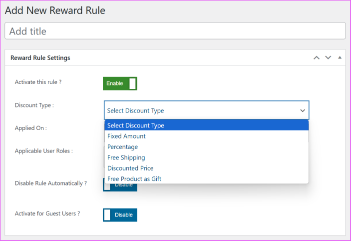The image size is (351, 241).
Task: Select the Discounted Price option
Action: tap(130, 168)
